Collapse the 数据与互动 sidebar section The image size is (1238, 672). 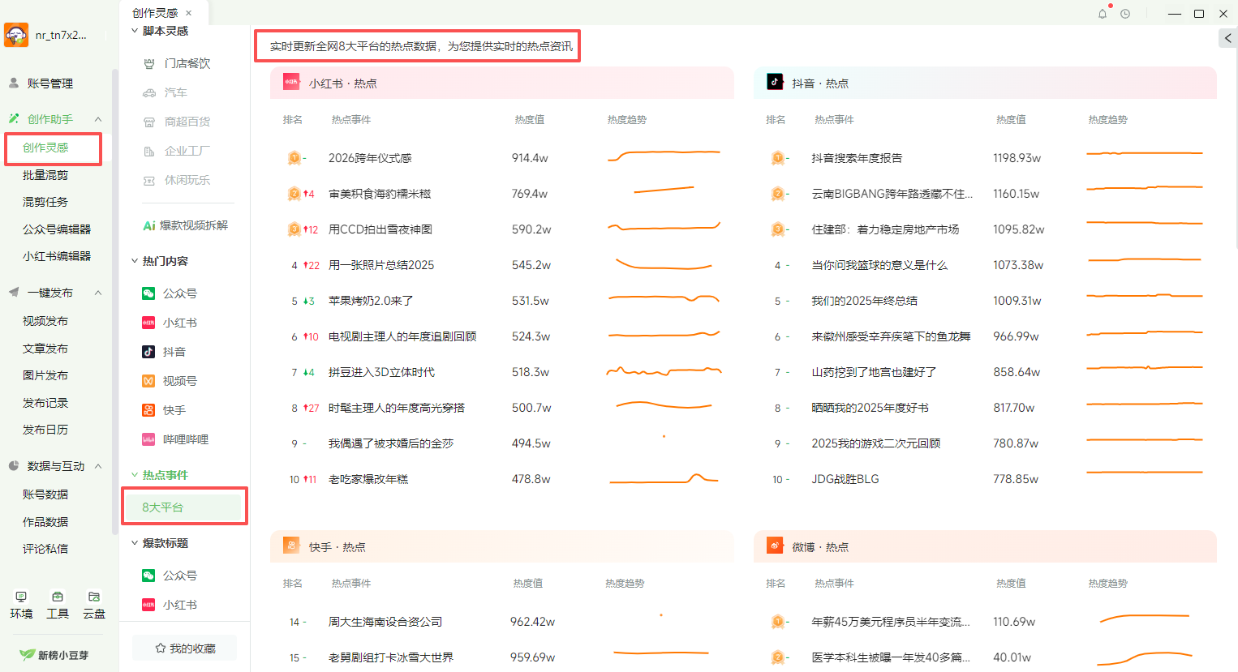[98, 466]
